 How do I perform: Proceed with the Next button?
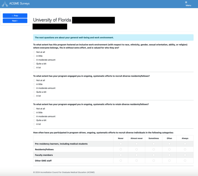click(15, 21)
